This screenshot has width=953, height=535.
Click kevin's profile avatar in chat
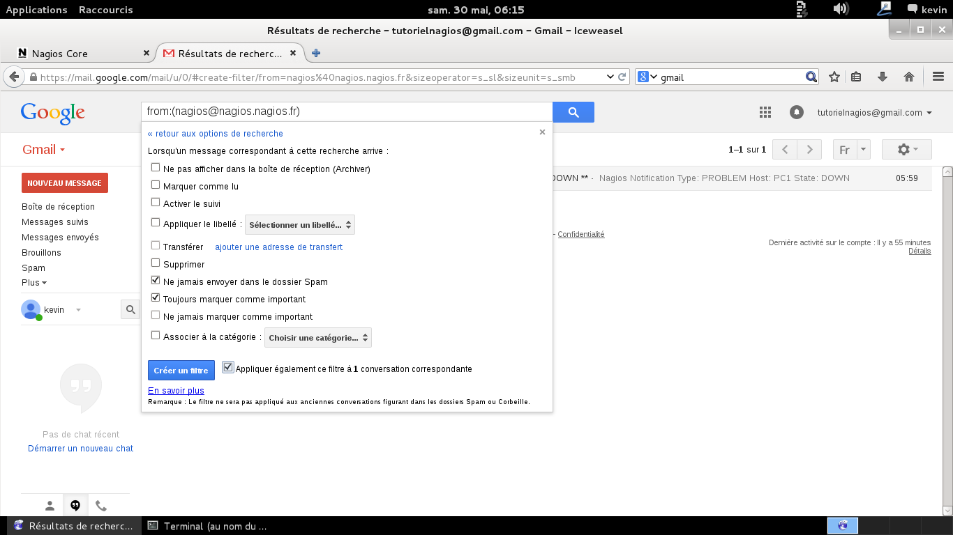[31, 309]
